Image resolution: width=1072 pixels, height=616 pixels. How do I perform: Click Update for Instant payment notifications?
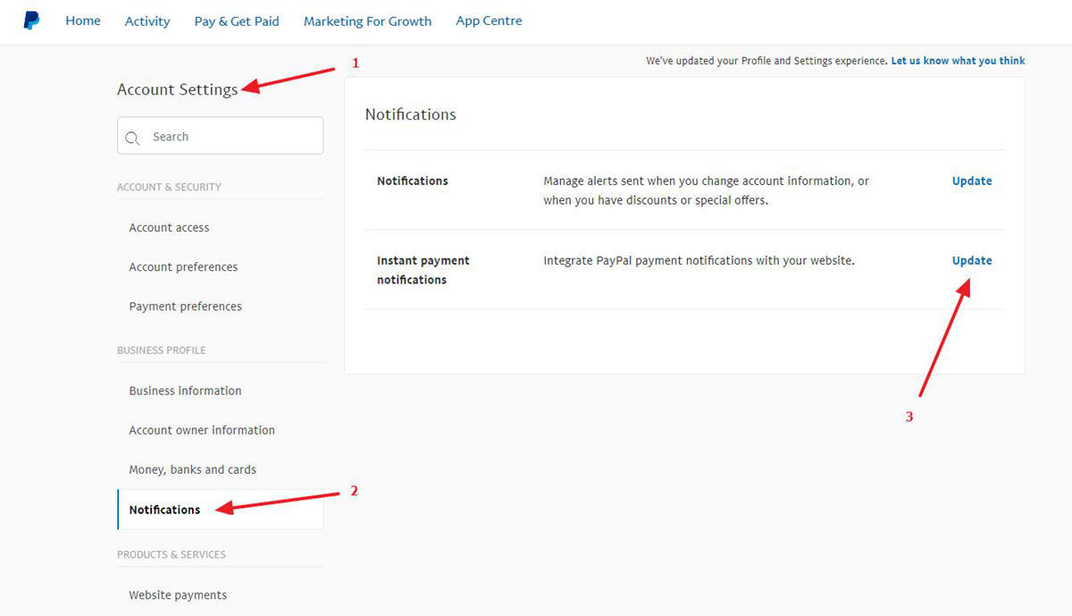[972, 261]
